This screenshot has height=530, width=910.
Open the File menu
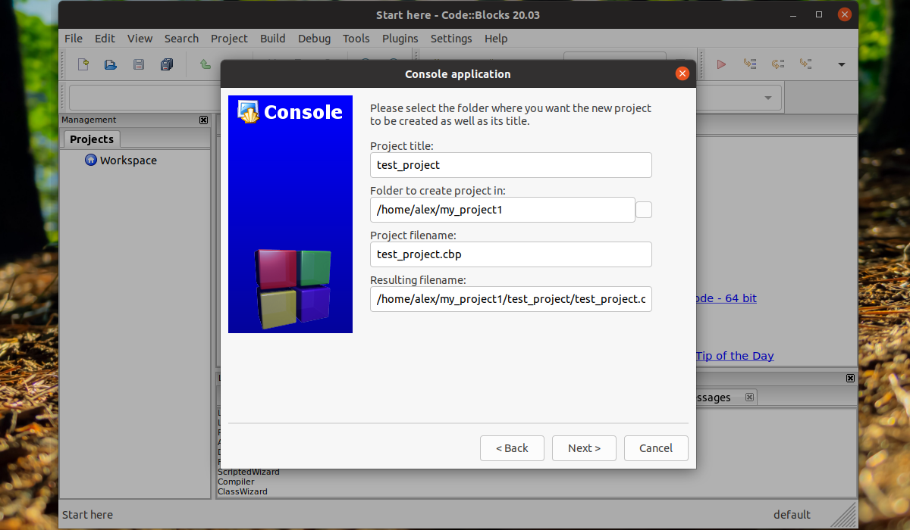(x=74, y=38)
